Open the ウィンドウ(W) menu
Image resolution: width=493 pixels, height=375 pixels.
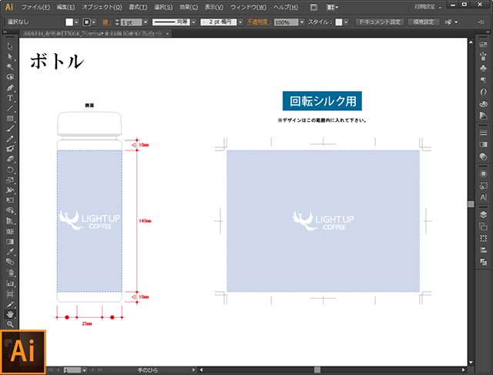[x=248, y=7]
